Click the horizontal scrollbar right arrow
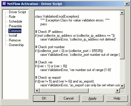 point(117,91)
